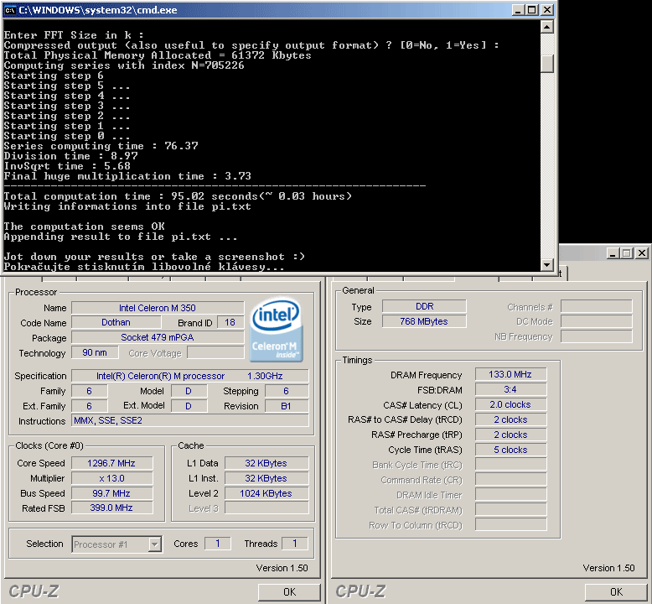
Task: Click the FSB:DRAM ratio 3:4
Action: 510,389
